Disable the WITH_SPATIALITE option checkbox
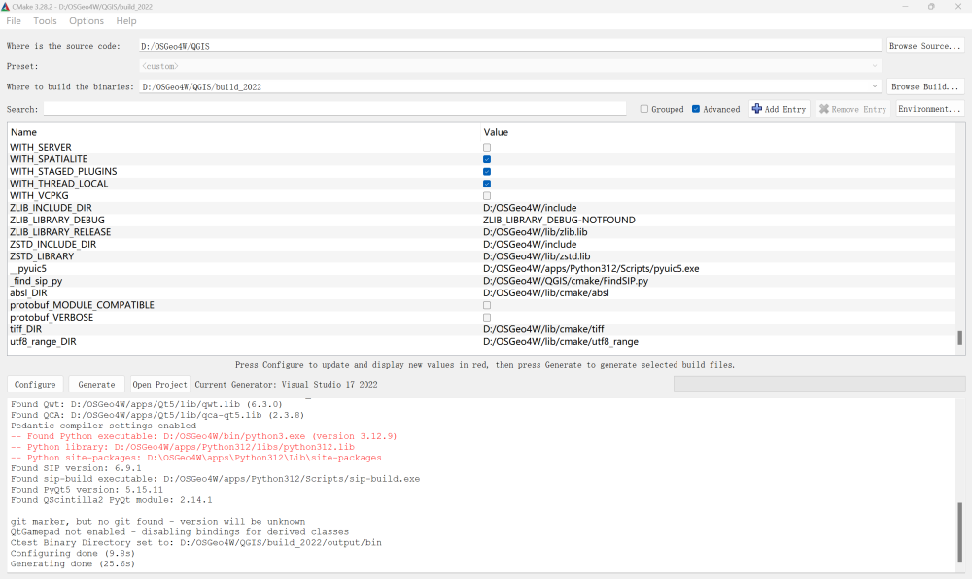The width and height of the screenshot is (972, 579). 487,159
